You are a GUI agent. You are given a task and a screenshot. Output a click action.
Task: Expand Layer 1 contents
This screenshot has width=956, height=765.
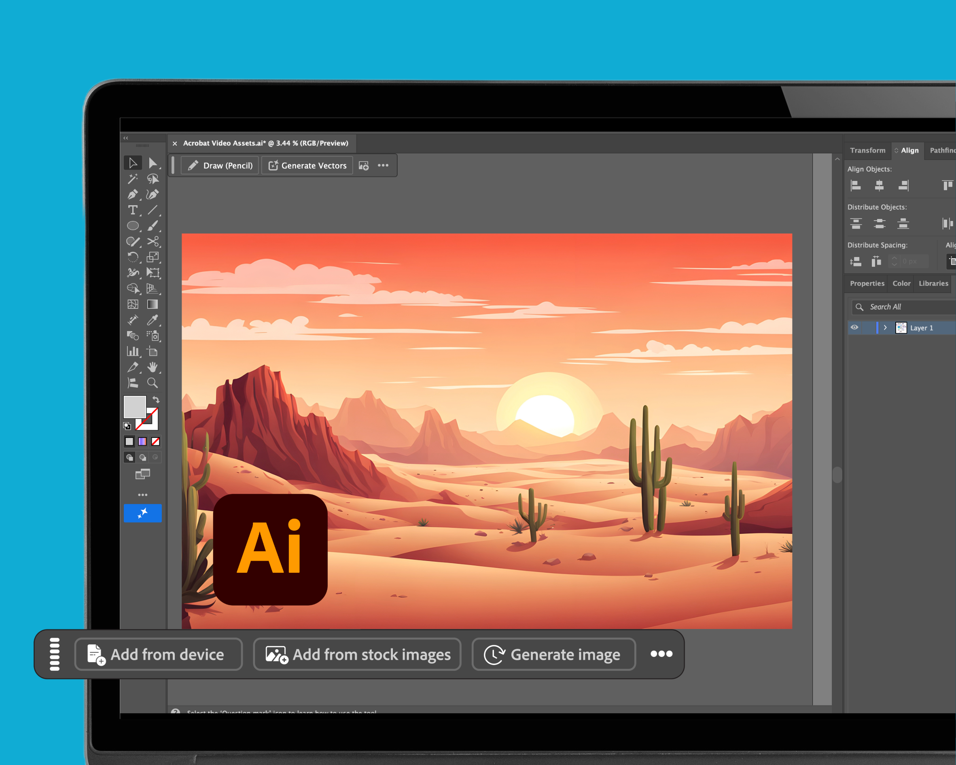[x=885, y=327]
